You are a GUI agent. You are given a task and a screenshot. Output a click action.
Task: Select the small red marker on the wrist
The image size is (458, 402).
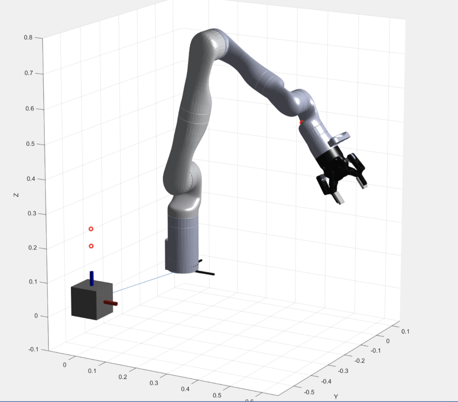(302, 122)
